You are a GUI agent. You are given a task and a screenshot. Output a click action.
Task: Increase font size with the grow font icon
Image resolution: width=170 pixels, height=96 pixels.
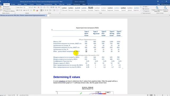click(x=30, y=7)
